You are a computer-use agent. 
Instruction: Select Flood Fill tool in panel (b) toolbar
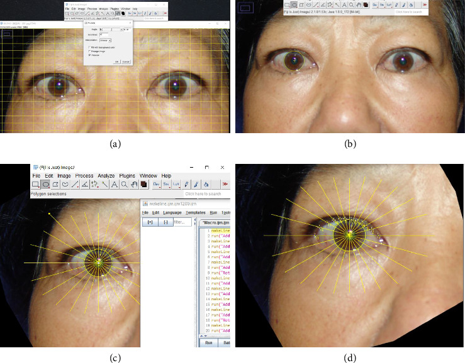point(411,5)
